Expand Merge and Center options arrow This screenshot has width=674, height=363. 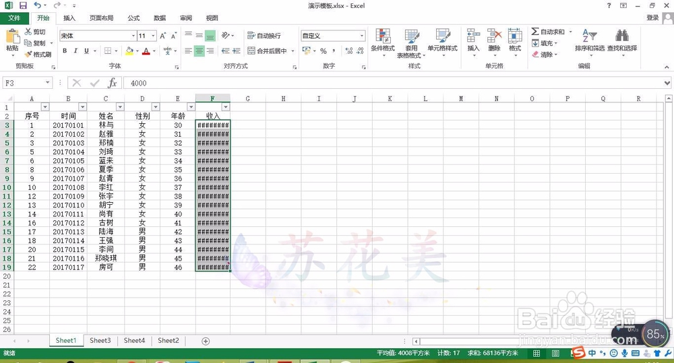(293, 51)
